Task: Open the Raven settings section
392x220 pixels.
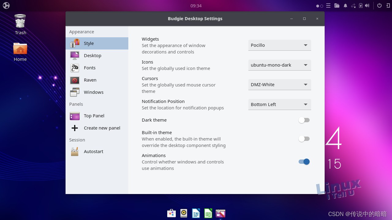Action: point(97,80)
